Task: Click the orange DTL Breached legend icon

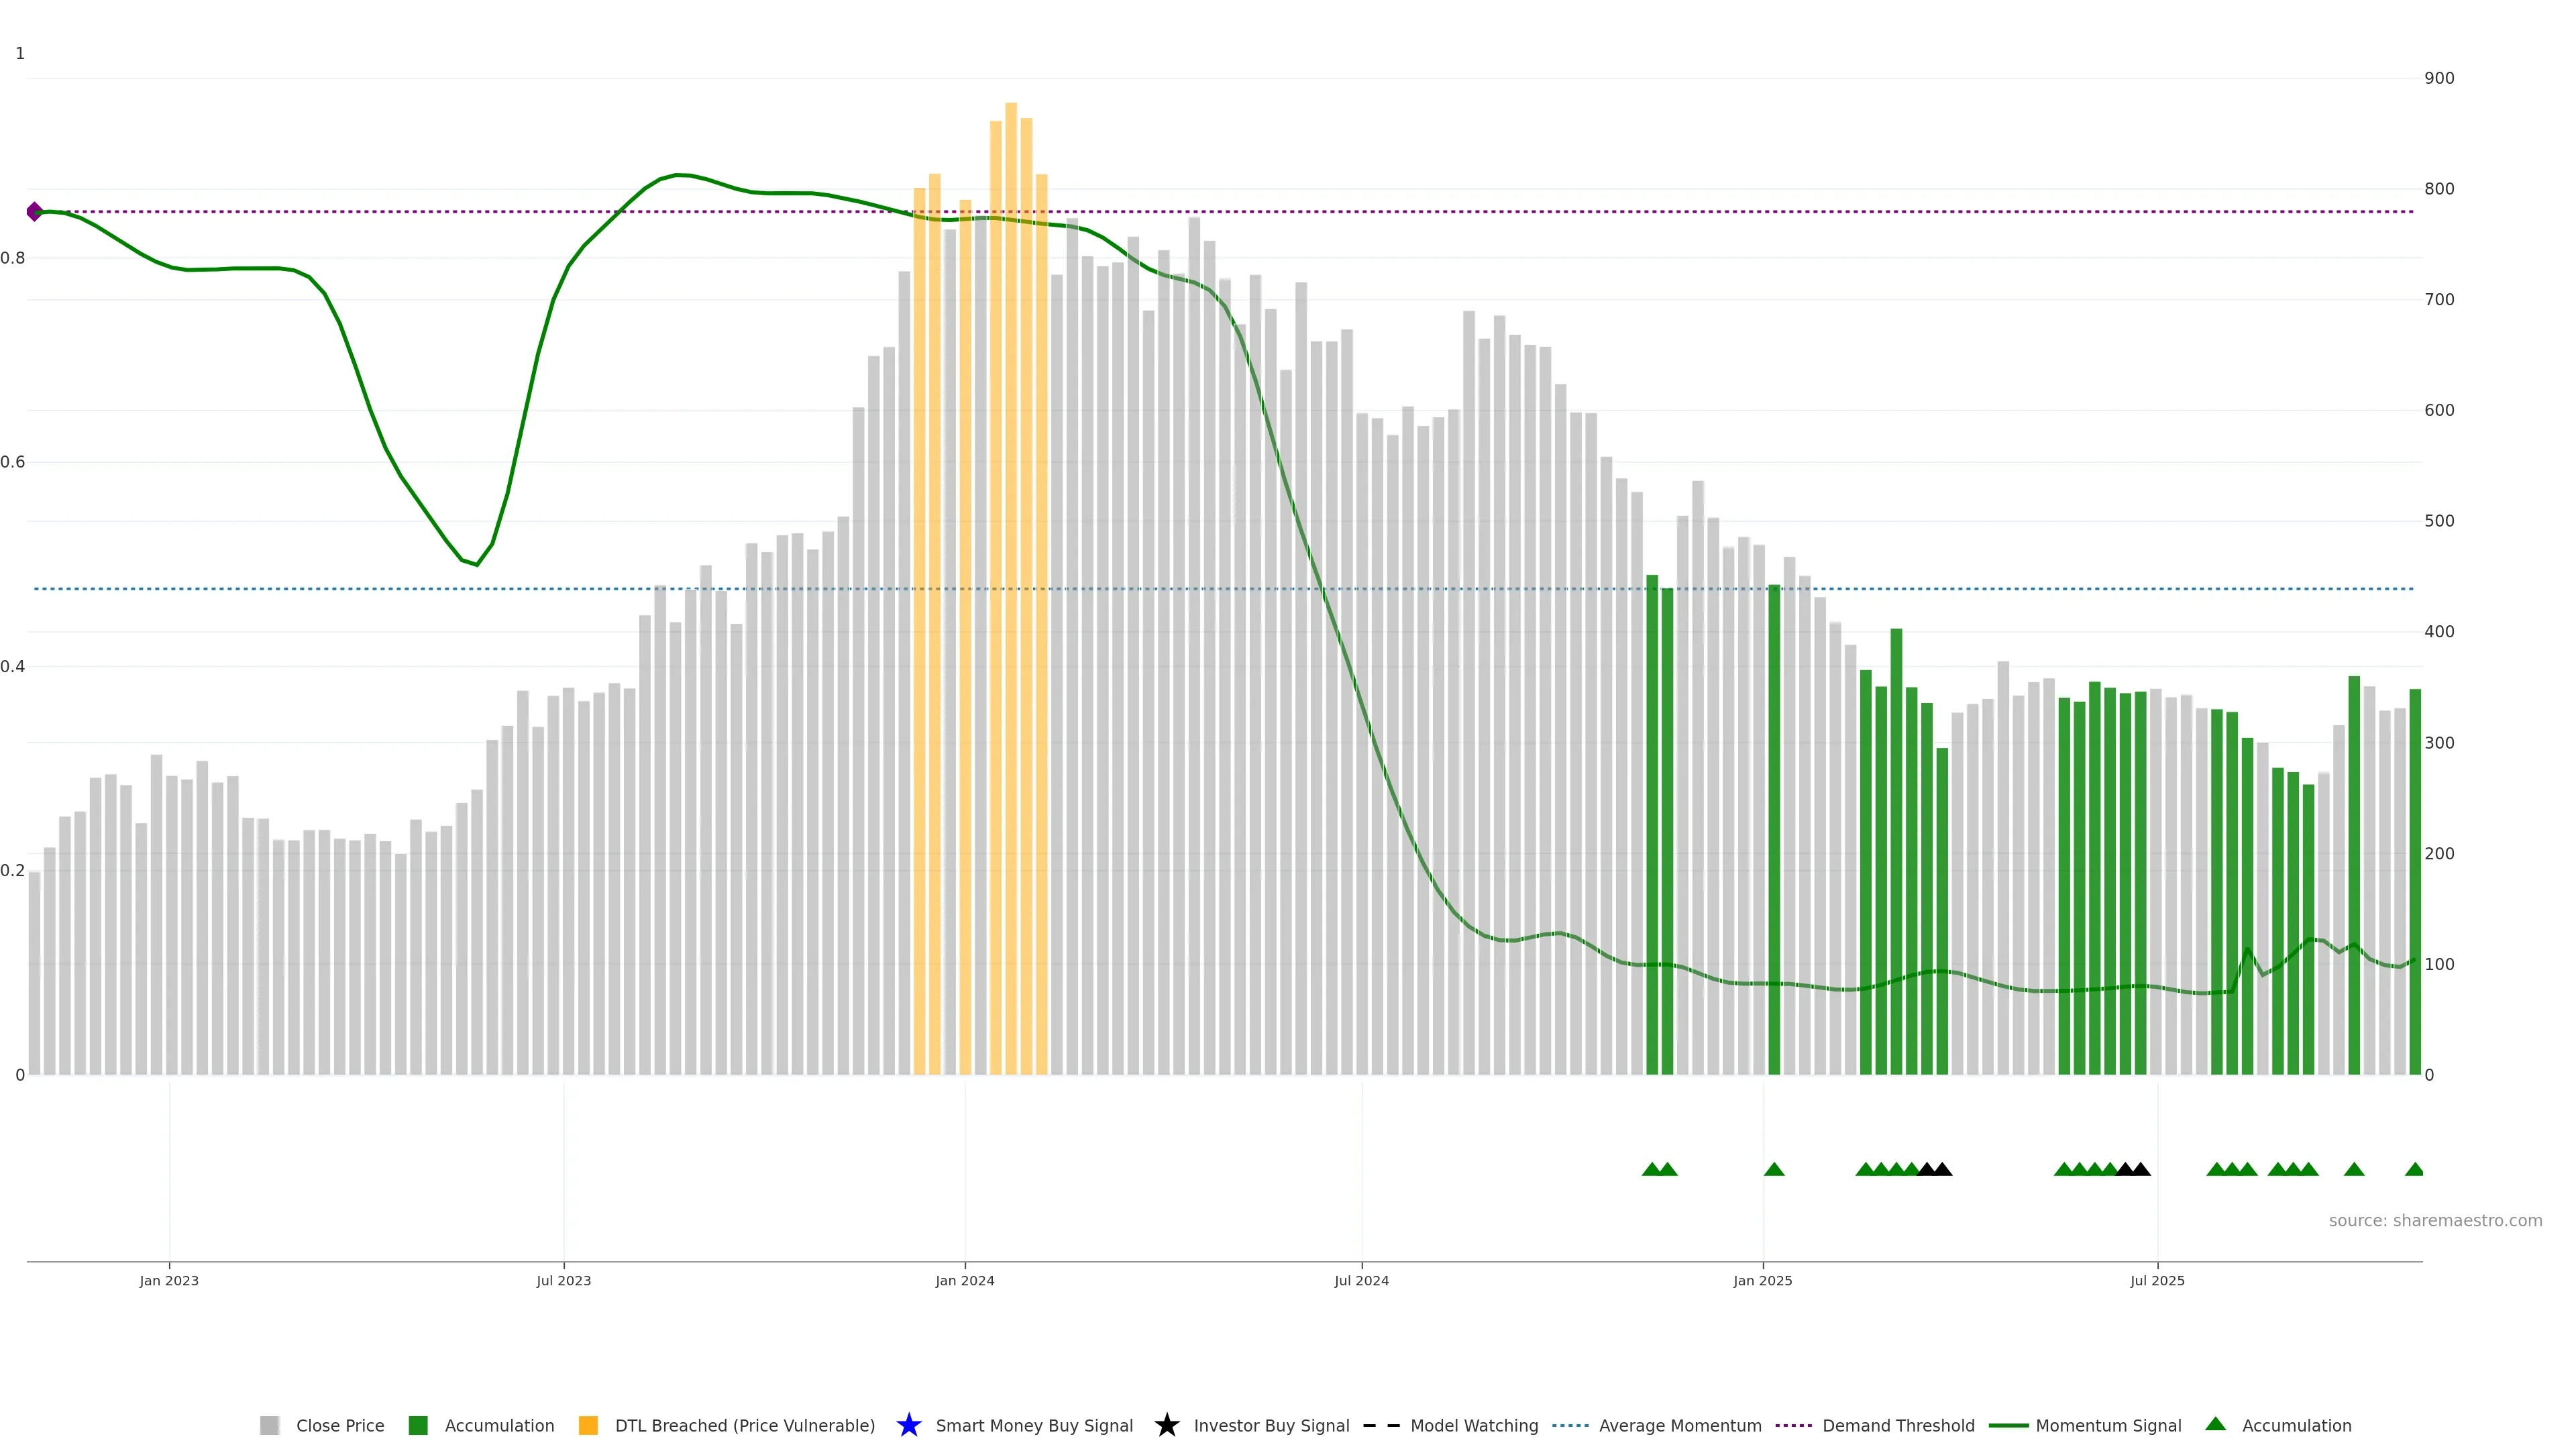Action: coord(588,1425)
